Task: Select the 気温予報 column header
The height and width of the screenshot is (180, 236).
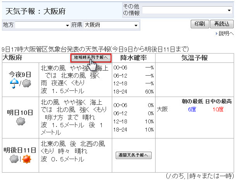Action: coord(195,58)
